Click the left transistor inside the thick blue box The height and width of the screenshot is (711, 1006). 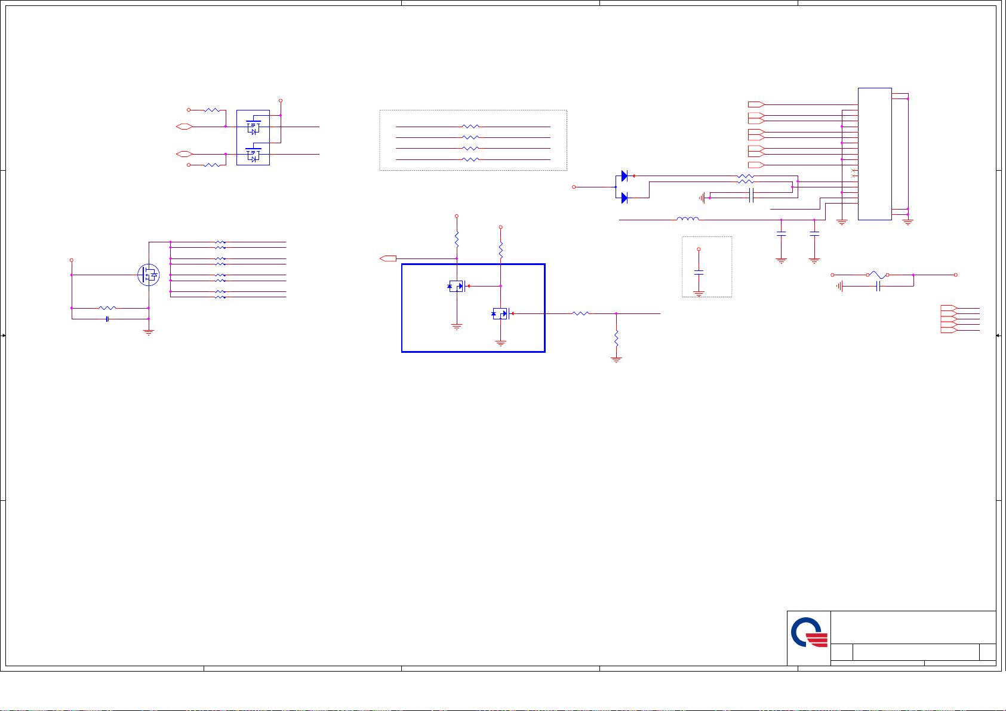click(x=457, y=286)
